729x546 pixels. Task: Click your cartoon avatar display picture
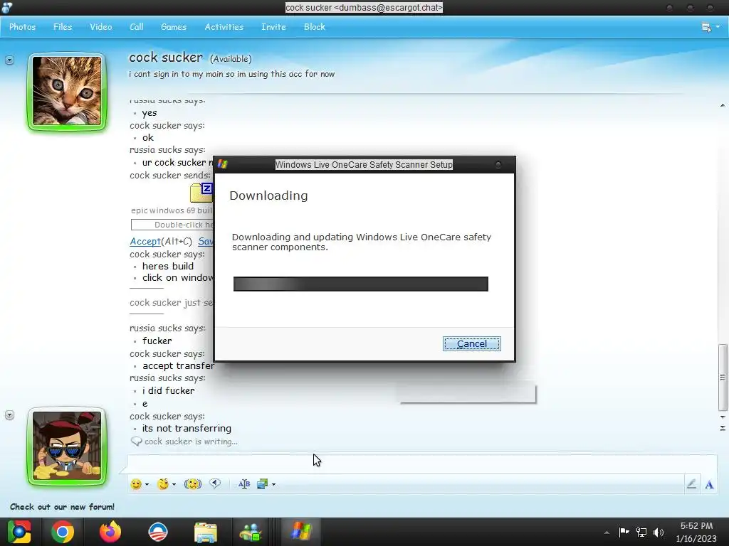67,446
